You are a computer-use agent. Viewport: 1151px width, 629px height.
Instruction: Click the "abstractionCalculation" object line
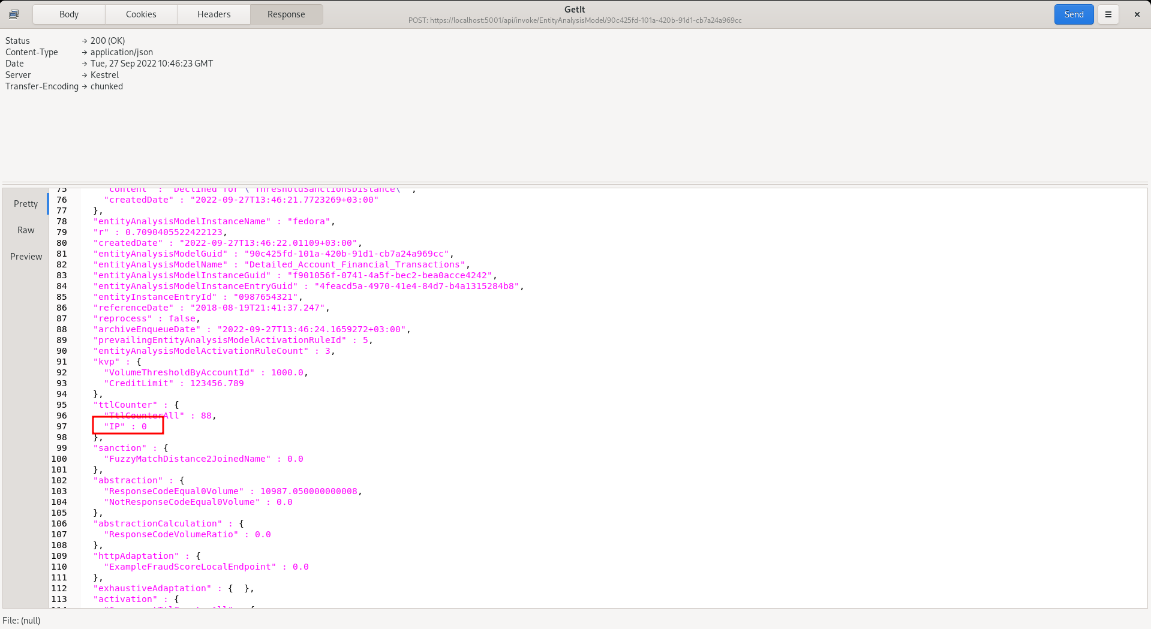click(169, 523)
